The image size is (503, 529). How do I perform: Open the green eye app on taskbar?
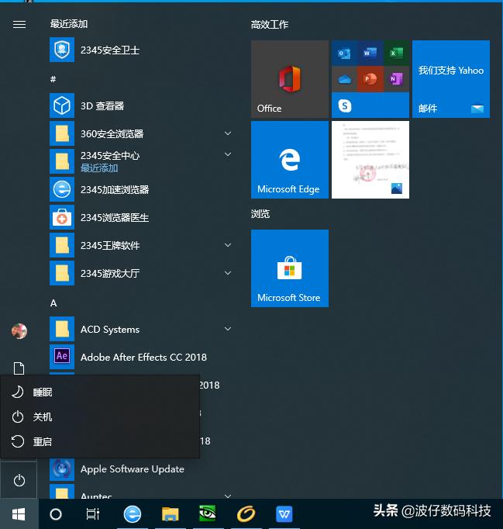[208, 514]
